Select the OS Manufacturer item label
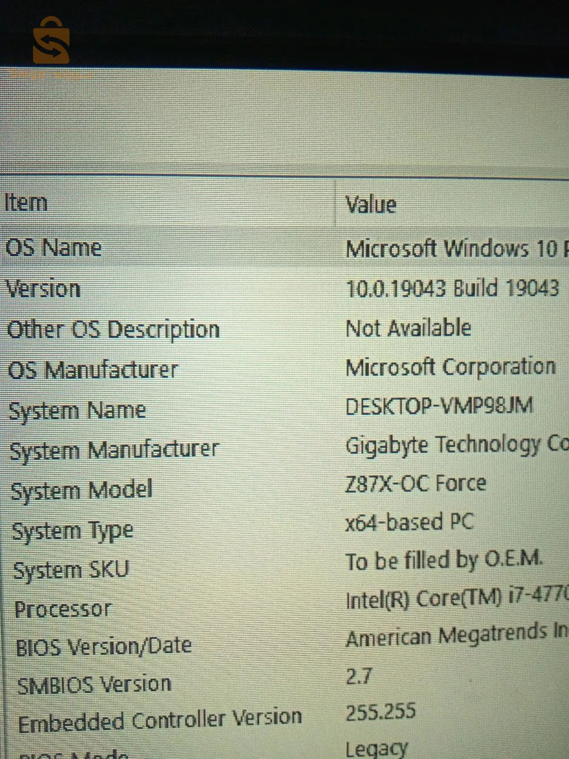The height and width of the screenshot is (759, 569). [x=93, y=370]
